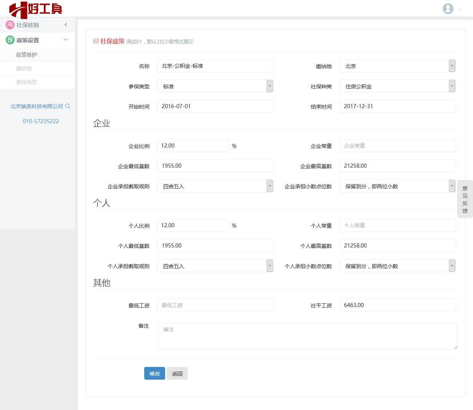This screenshot has height=410, width=473.
Task: Click the 返回 button
Action: (x=177, y=373)
